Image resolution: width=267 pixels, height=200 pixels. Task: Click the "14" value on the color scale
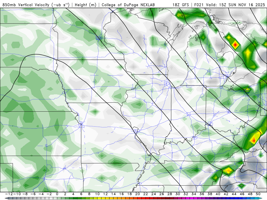pyautogui.click(x=113, y=194)
